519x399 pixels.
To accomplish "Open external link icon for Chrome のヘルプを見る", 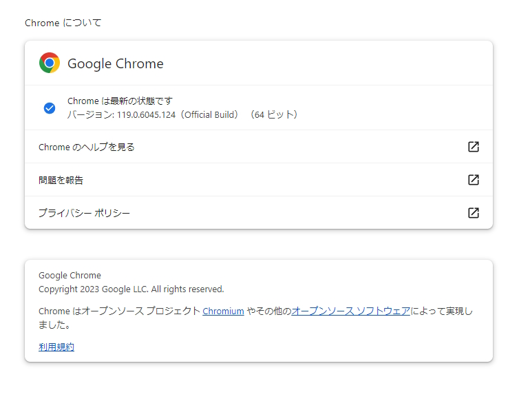I will tap(474, 147).
